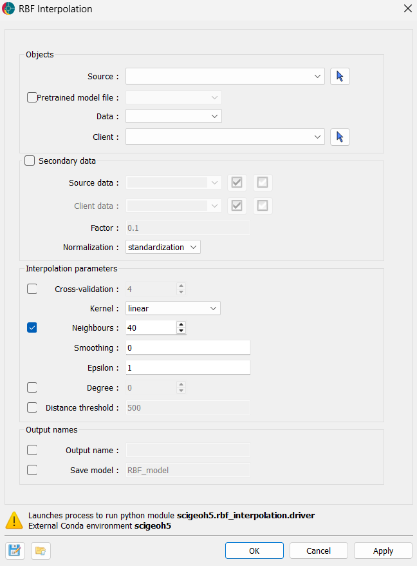Click the open folder icon at bottom

(x=41, y=551)
